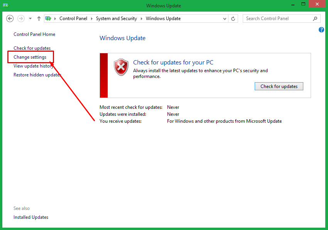The image size is (328, 230).
Task: Expand the chevron before Control Panel breadcrumb
Action: (55, 19)
